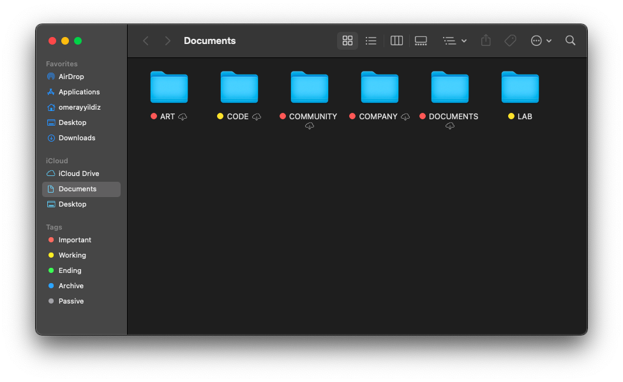Click the Favorites section header
This screenshot has height=382, width=623.
coord(61,64)
